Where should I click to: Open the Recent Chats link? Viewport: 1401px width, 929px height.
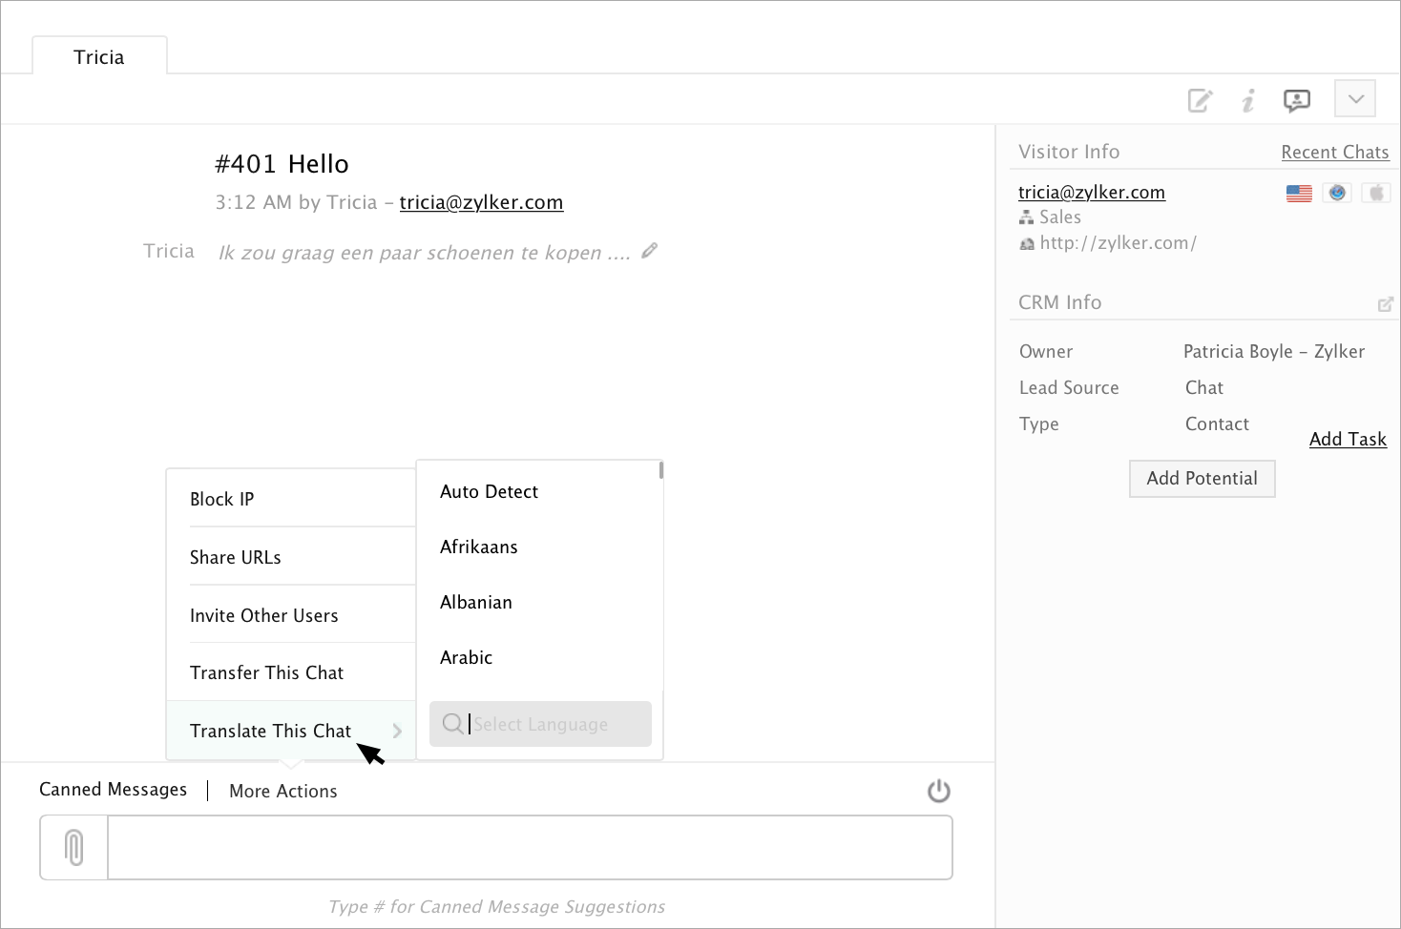tap(1334, 152)
